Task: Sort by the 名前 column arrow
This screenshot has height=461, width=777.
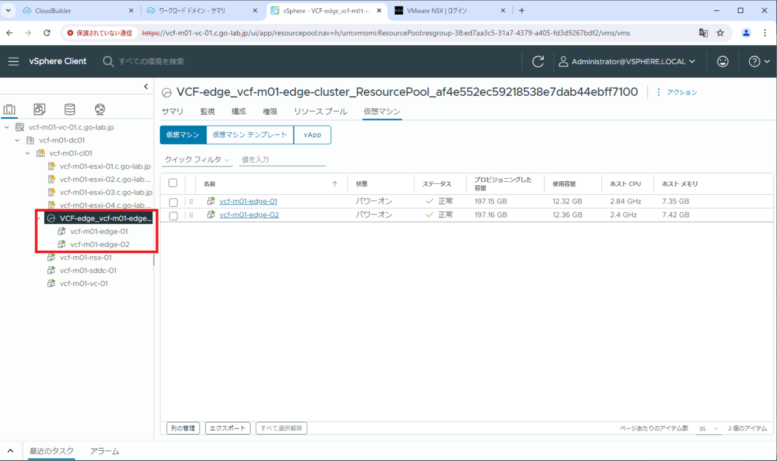Action: tap(335, 184)
